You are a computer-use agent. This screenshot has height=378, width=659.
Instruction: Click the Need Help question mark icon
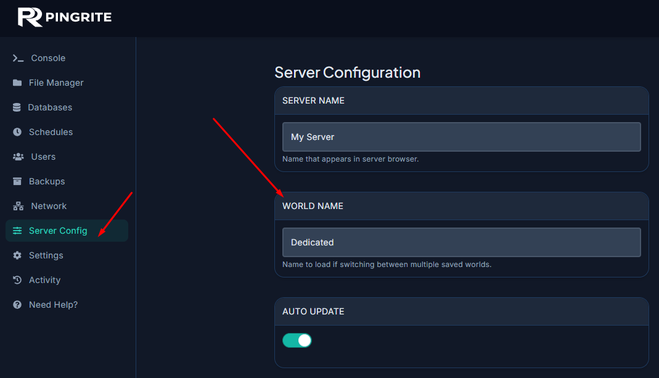pyautogui.click(x=17, y=305)
